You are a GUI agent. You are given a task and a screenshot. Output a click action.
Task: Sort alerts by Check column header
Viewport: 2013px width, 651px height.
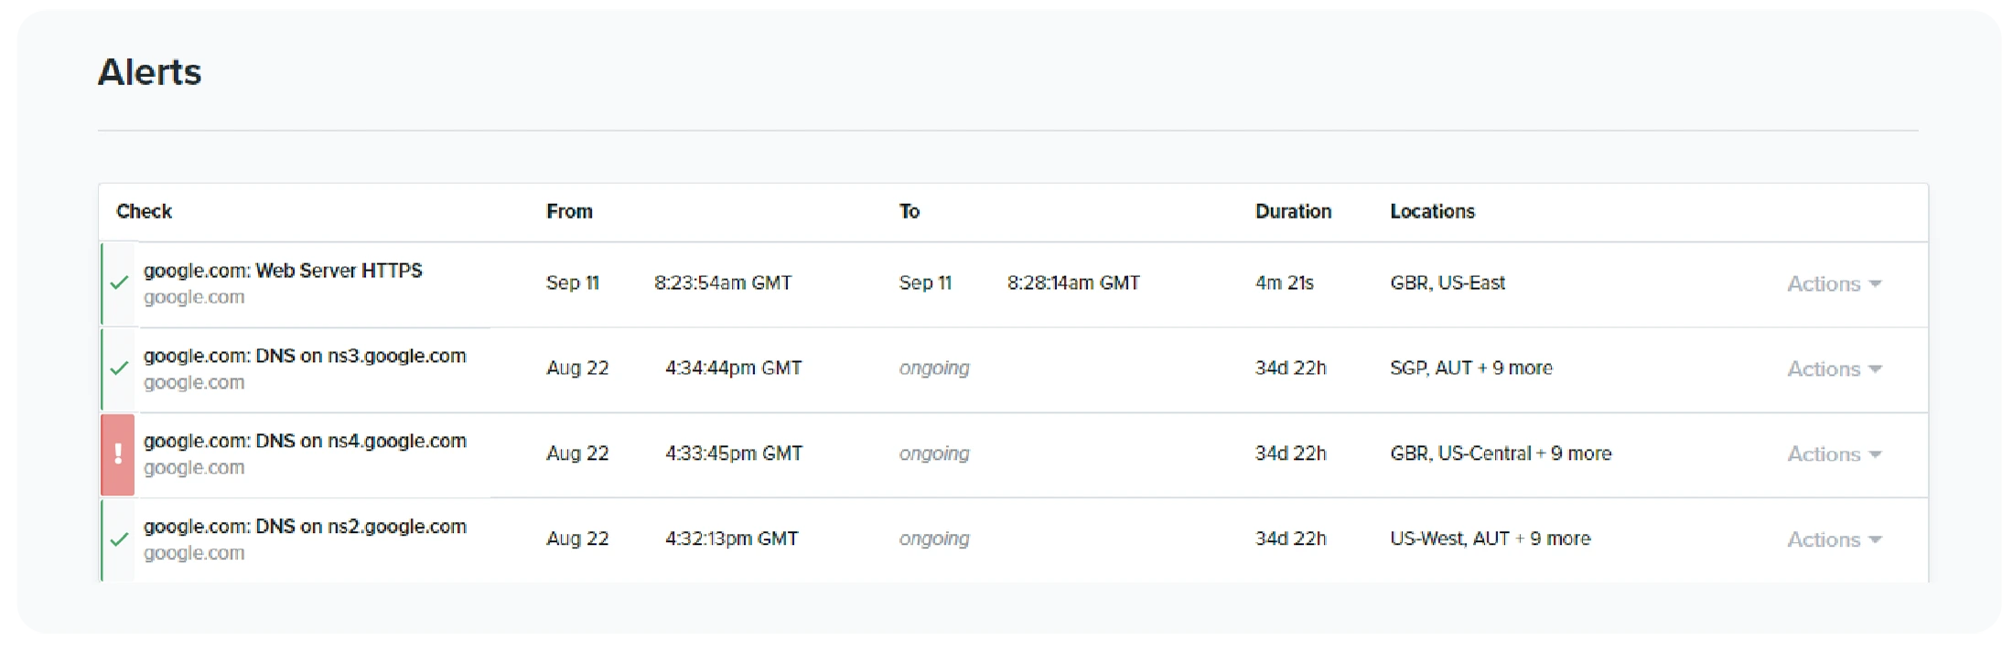(x=144, y=211)
